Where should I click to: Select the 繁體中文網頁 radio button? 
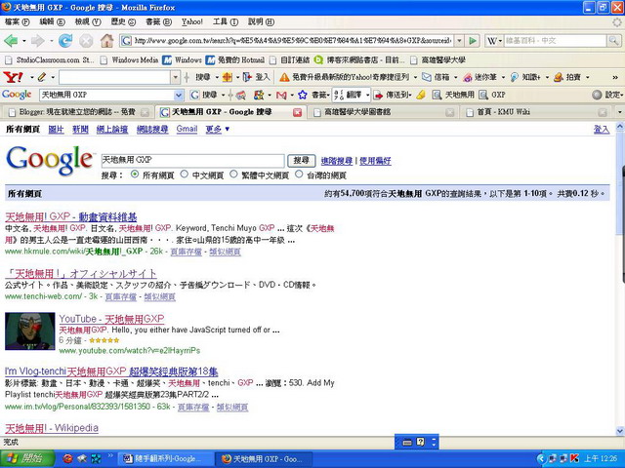pos(233,175)
